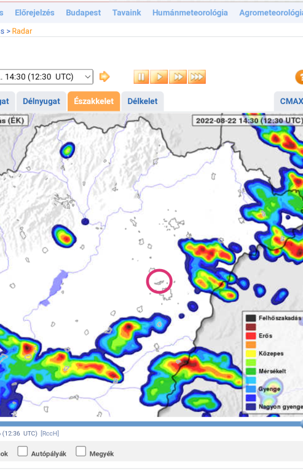303x473 pixels.
Task: Open the orange help question mark icon
Action: pyautogui.click(x=299, y=77)
